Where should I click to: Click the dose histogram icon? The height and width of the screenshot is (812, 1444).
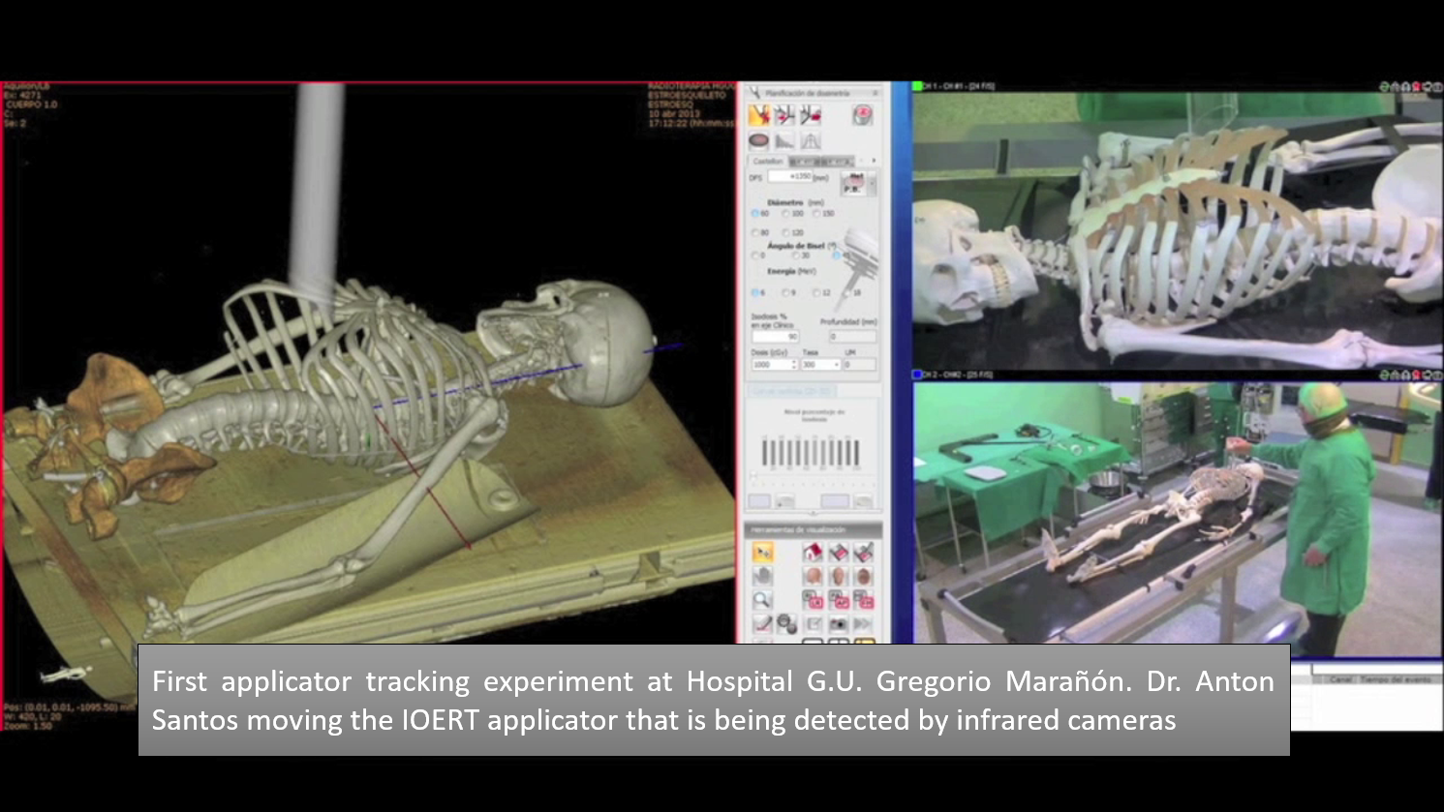tap(784, 141)
